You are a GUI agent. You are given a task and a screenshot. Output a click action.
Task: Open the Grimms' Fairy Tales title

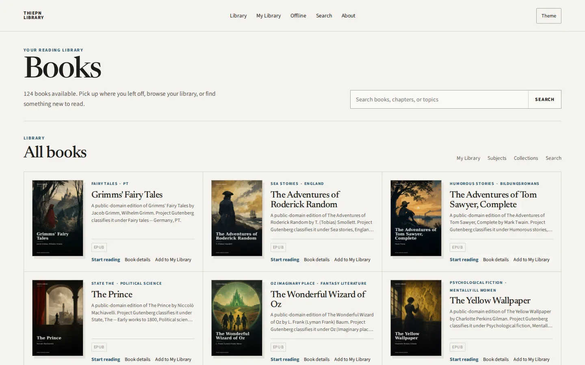127,195
